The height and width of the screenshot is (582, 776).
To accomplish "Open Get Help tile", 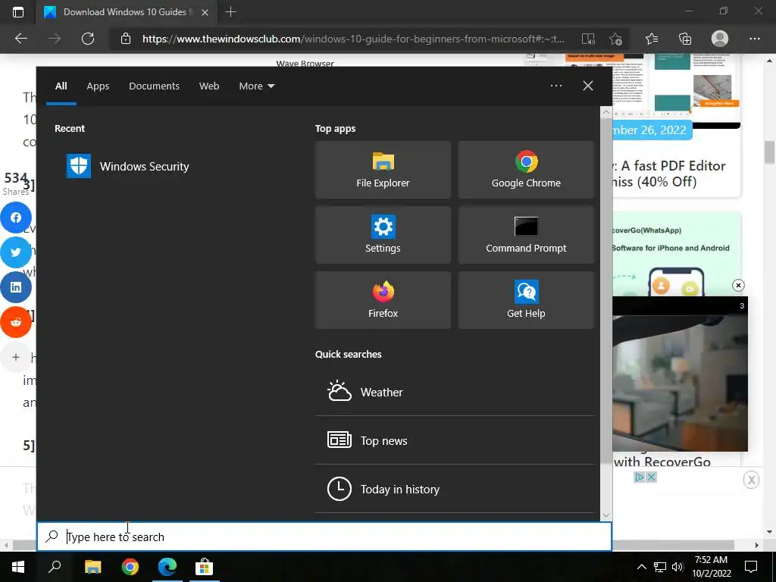I will [x=526, y=300].
